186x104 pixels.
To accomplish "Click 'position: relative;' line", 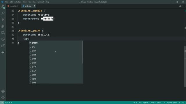I will [37, 15].
